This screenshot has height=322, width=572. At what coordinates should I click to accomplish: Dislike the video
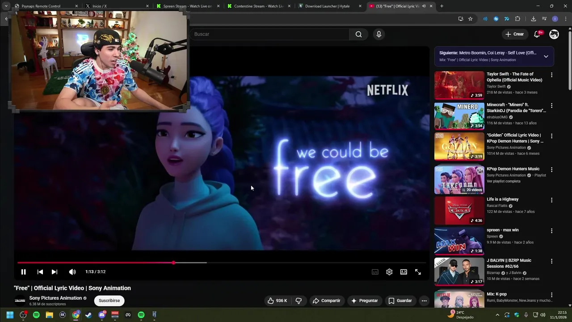coord(299,301)
